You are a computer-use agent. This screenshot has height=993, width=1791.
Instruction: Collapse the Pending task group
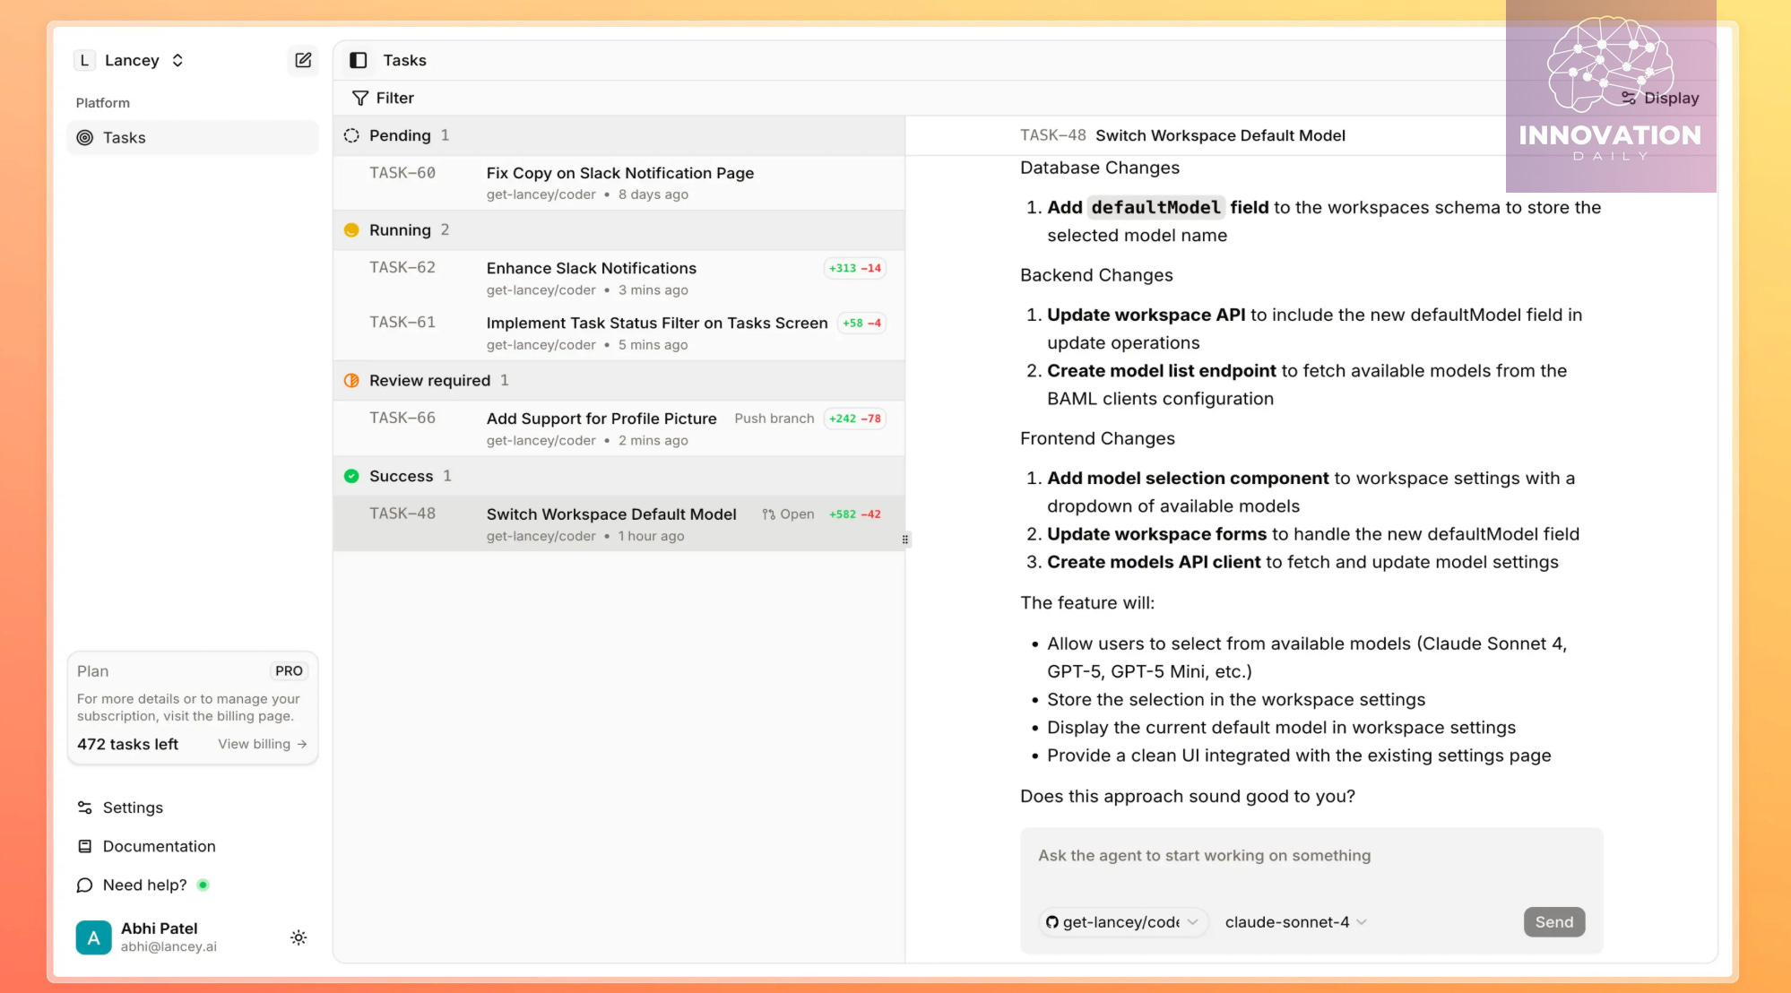(x=400, y=135)
